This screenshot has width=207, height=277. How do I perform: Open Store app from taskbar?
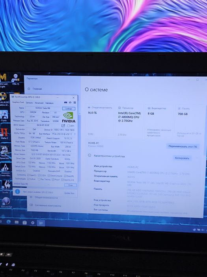click(x=24, y=222)
